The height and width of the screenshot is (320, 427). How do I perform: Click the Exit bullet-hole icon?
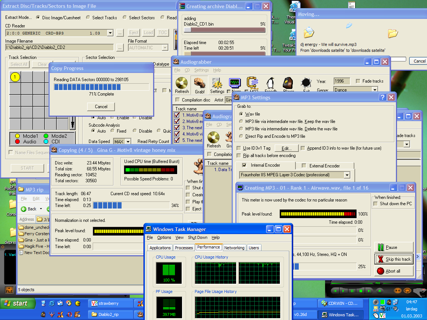click(x=306, y=83)
